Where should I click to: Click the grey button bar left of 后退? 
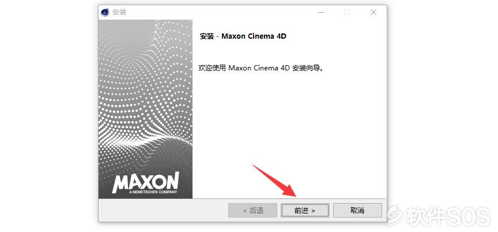coord(163,211)
